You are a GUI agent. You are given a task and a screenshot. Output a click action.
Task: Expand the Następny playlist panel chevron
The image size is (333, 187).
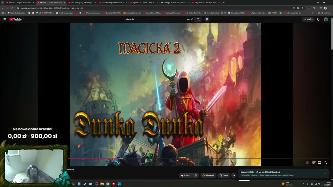[x=325, y=173]
